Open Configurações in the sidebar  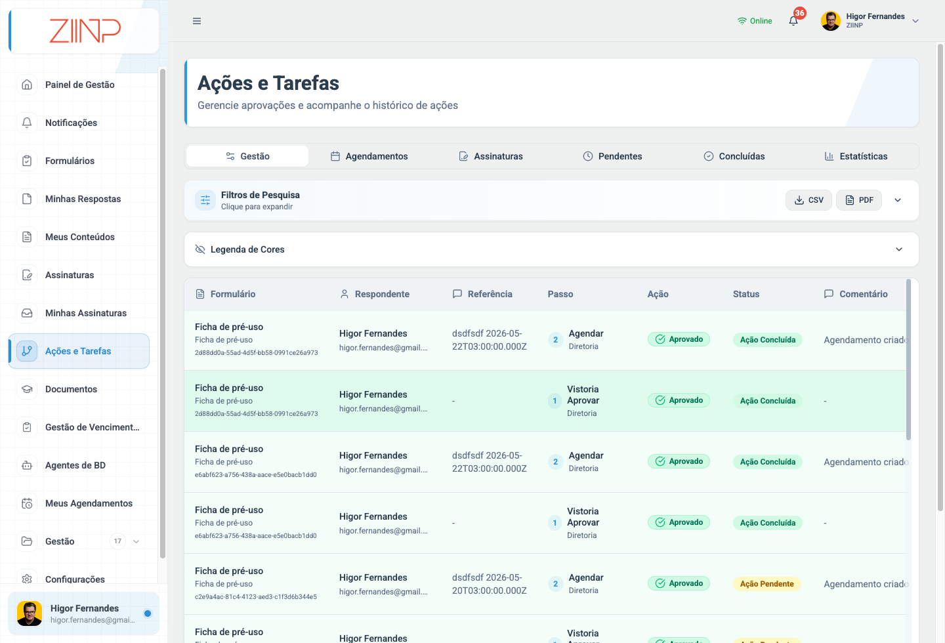[x=75, y=579]
